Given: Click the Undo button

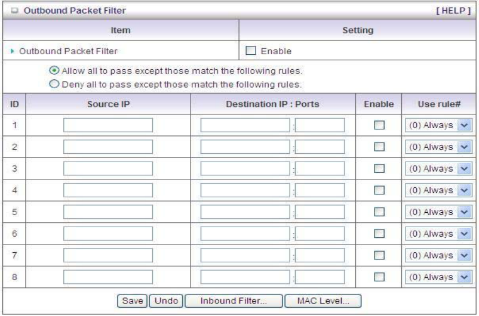Looking at the screenshot, I should coord(167,300).
